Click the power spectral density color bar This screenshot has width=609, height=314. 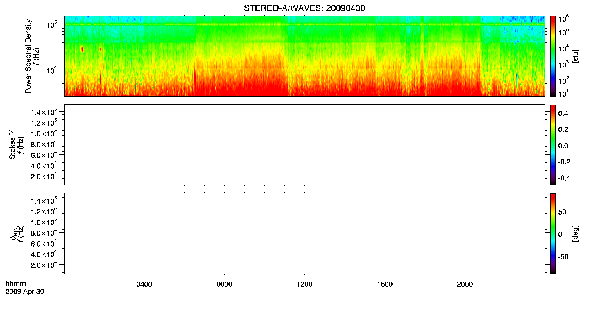click(553, 56)
